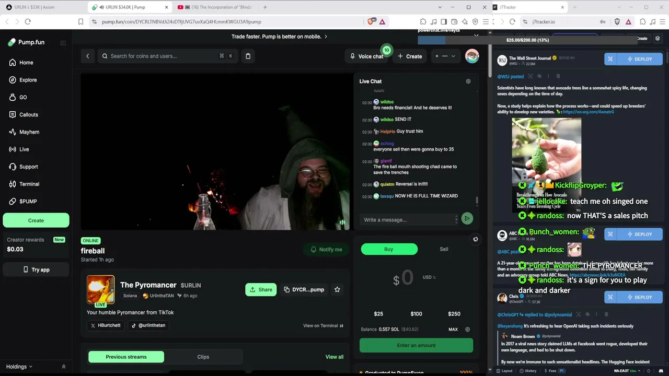Expand the wallet dropdown next to Create

[x=445, y=56]
